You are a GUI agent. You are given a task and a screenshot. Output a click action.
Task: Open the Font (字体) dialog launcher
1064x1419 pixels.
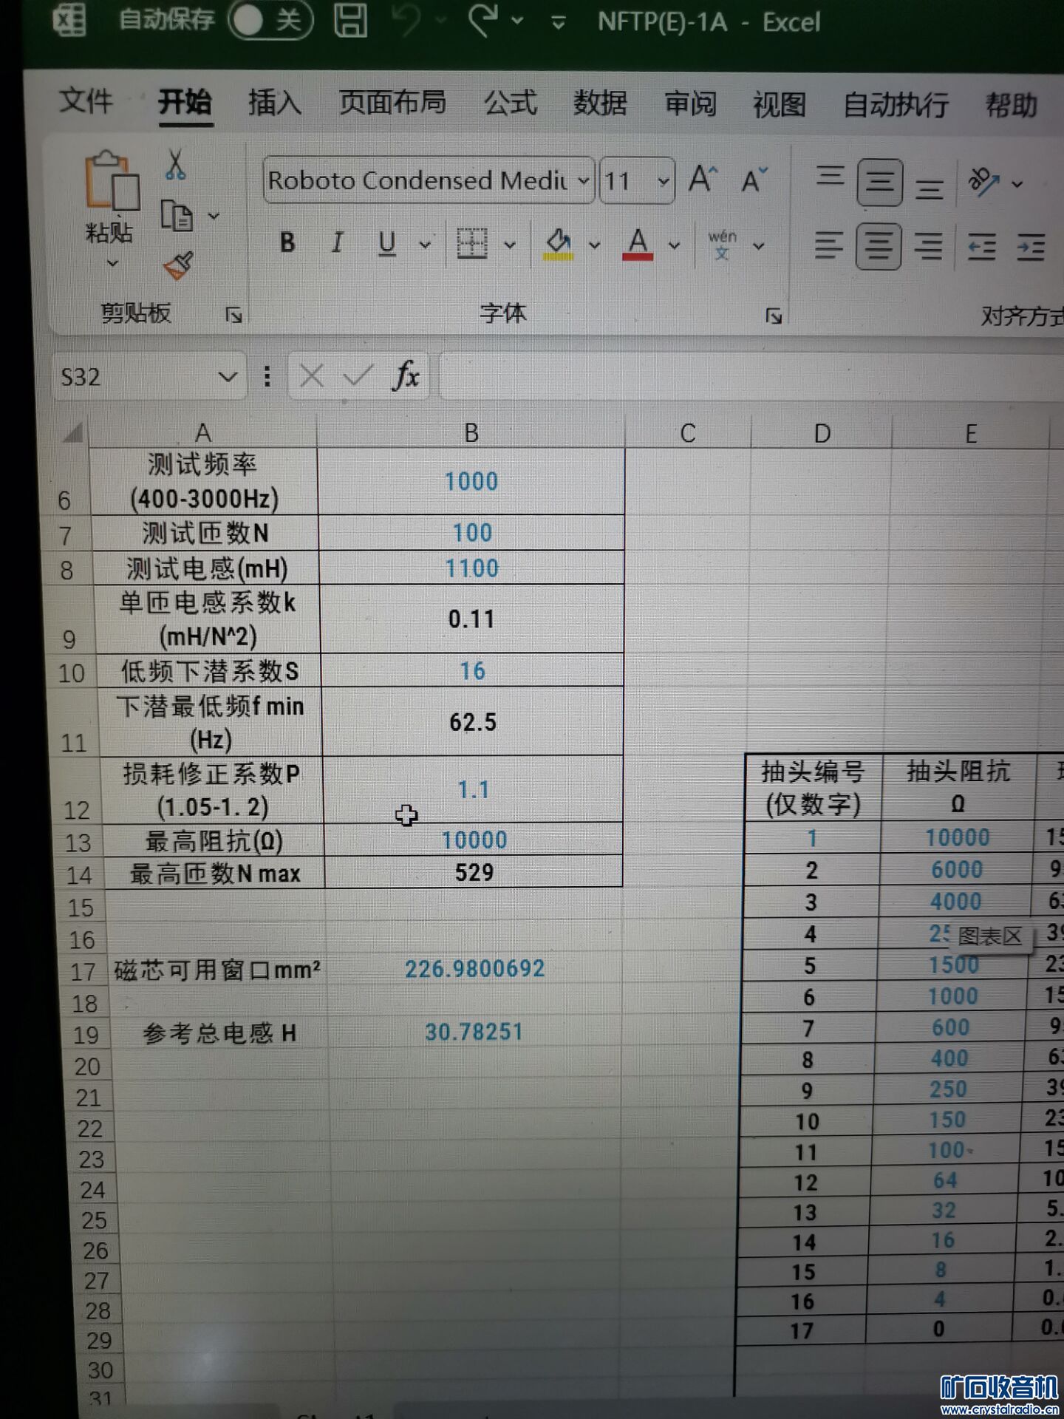tap(774, 316)
